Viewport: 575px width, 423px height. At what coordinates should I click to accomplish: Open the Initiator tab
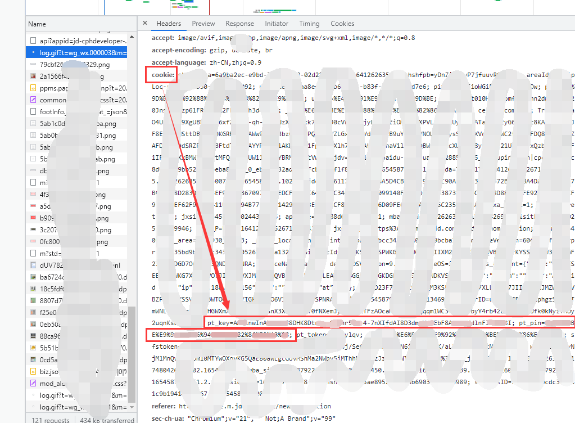click(x=277, y=24)
